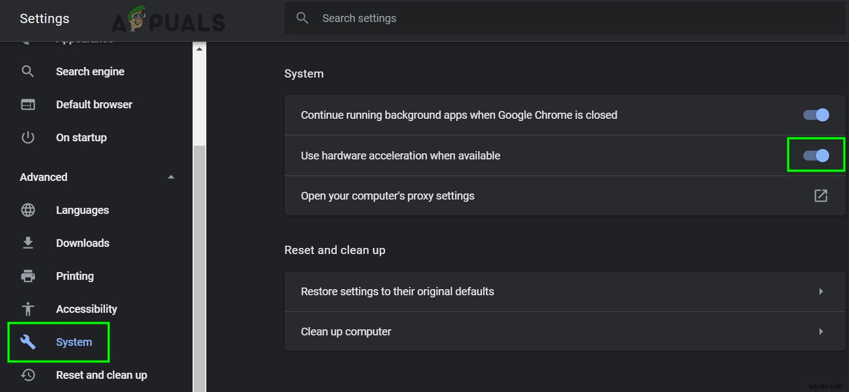
Task: Click the Default browser sidebar icon
Action: pyautogui.click(x=28, y=104)
